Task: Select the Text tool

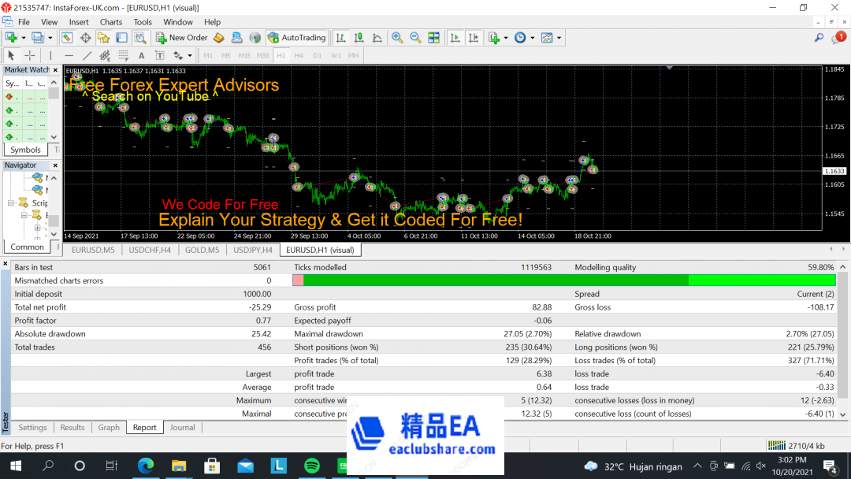Action: [x=141, y=55]
